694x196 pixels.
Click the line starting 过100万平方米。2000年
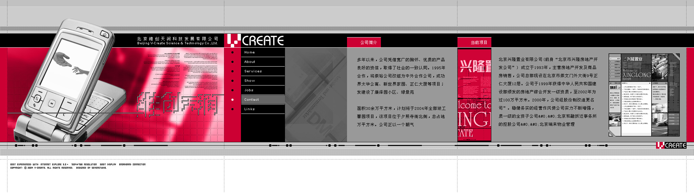547,100
